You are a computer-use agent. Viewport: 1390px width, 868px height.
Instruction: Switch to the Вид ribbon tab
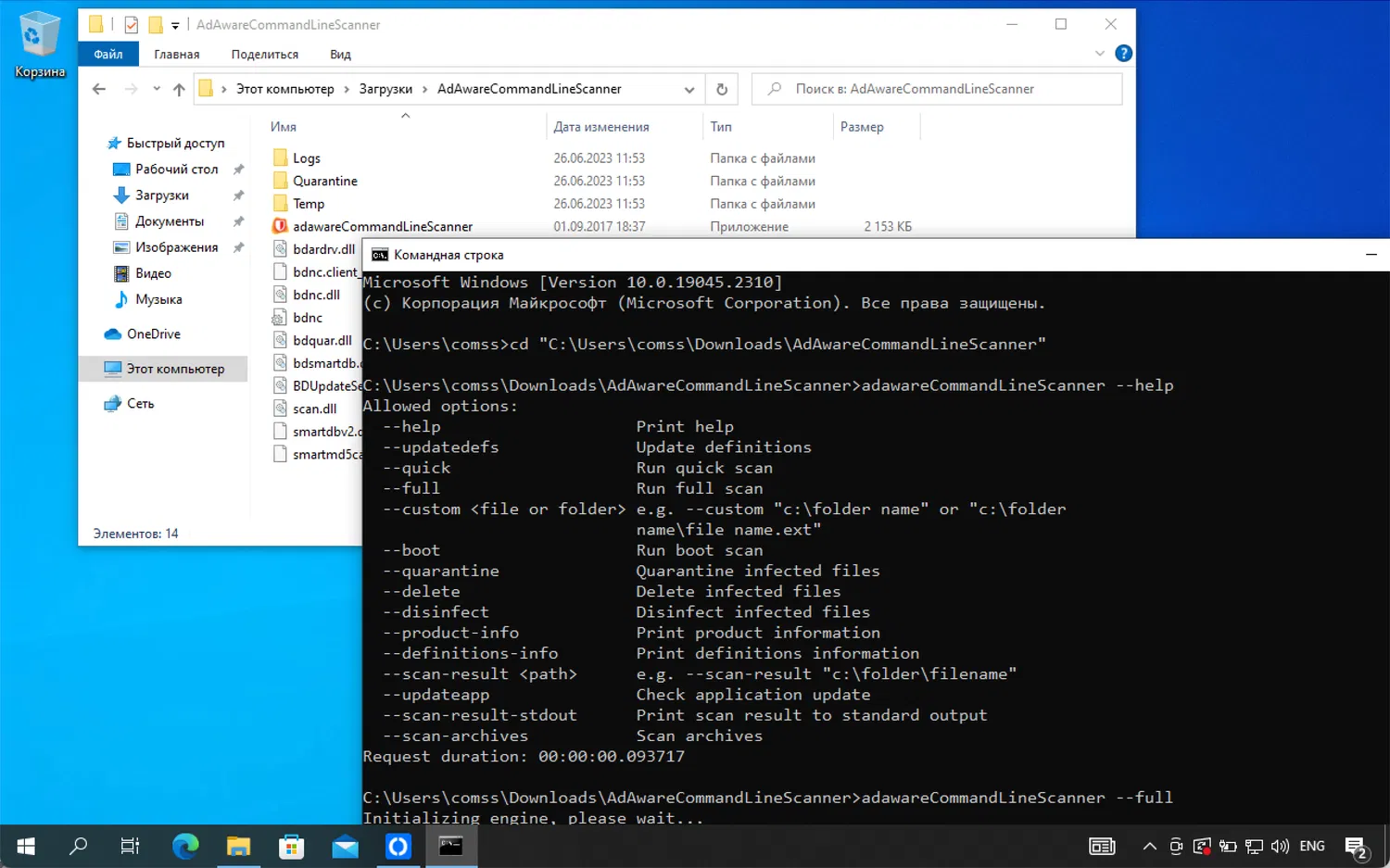point(340,55)
